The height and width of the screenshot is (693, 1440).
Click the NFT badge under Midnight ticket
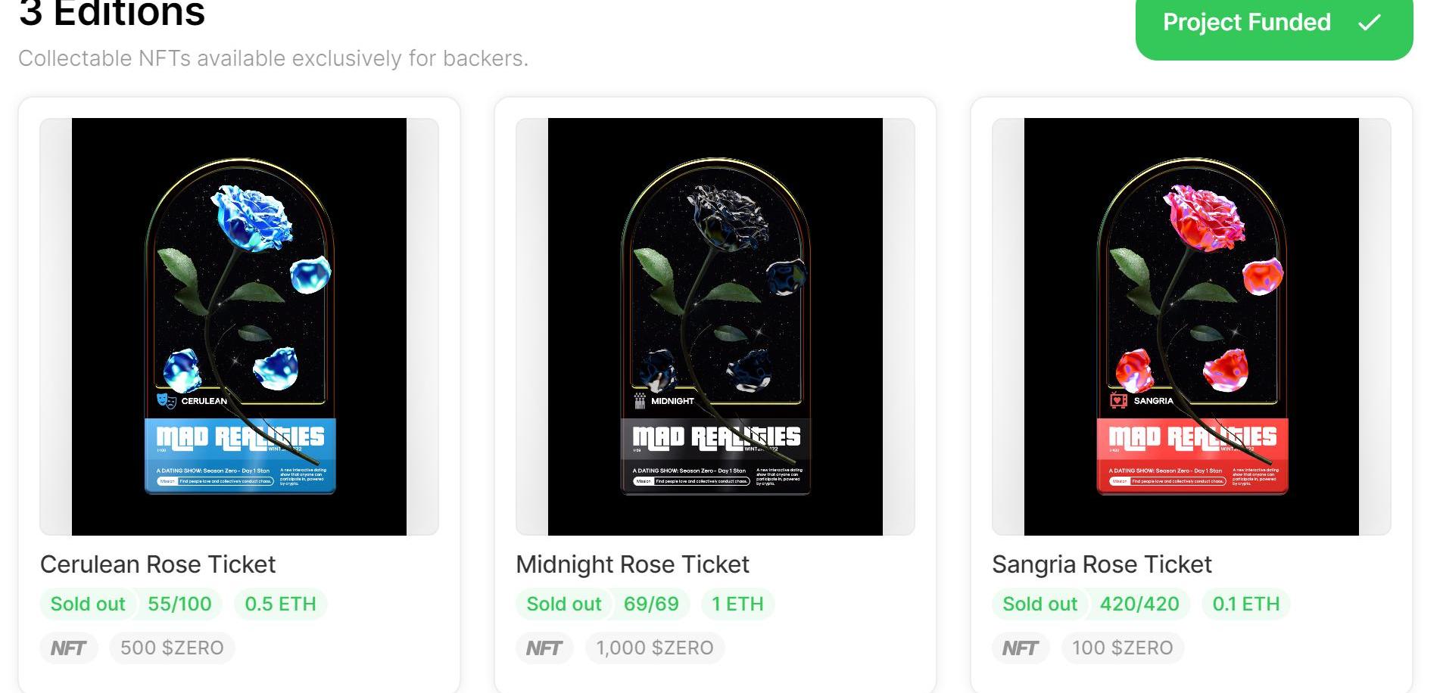(x=544, y=648)
